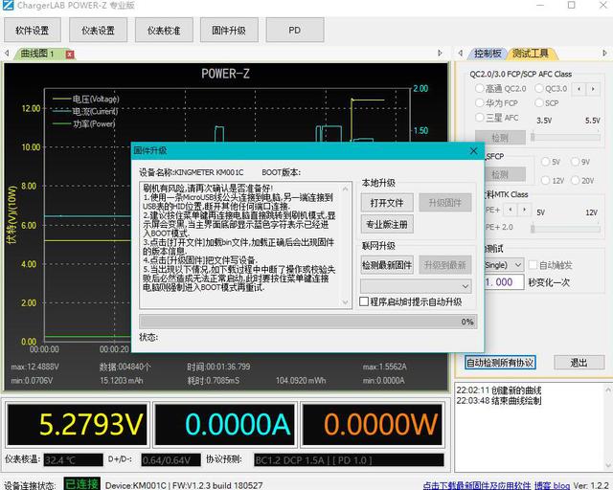Click the 0.0000A current readout
The width and height of the screenshot is (613, 490).
[x=225, y=425]
